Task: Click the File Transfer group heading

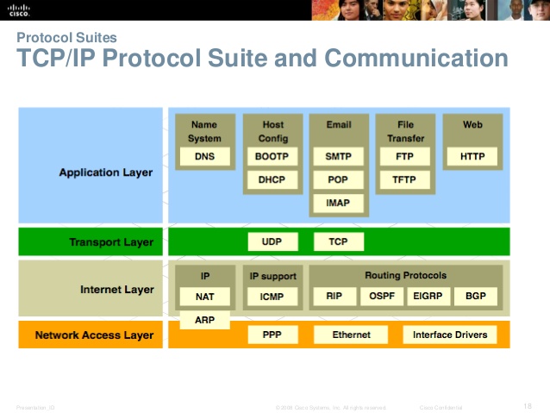Action: (x=406, y=131)
